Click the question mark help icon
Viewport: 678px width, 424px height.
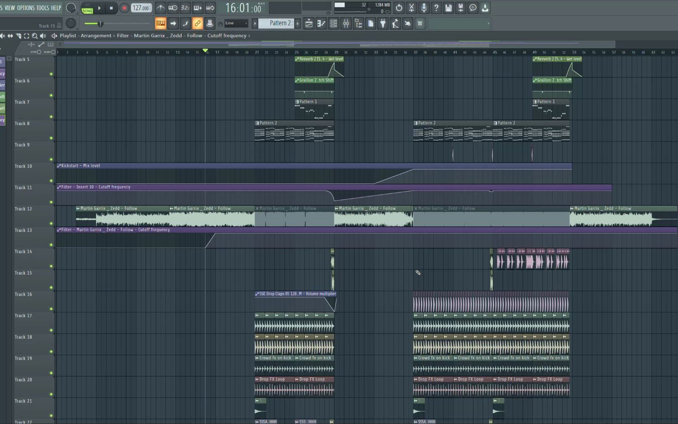click(436, 8)
